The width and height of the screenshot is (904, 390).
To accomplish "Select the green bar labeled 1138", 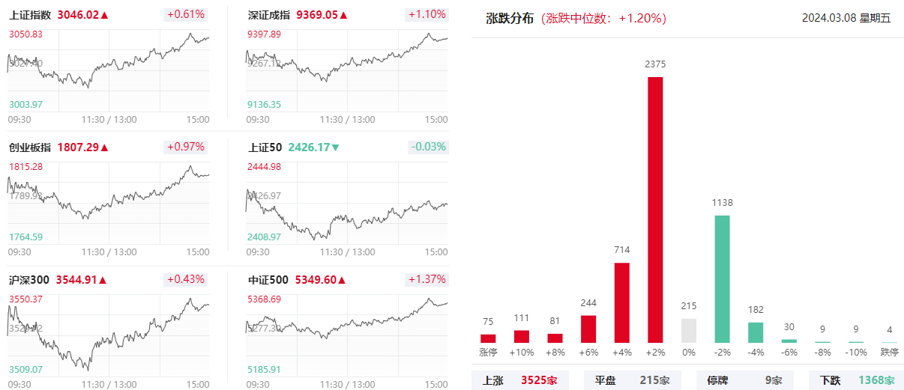I will [x=722, y=279].
